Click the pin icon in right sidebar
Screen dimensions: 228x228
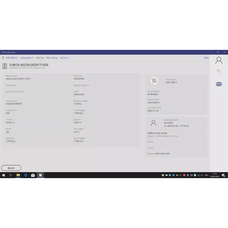[219, 71]
